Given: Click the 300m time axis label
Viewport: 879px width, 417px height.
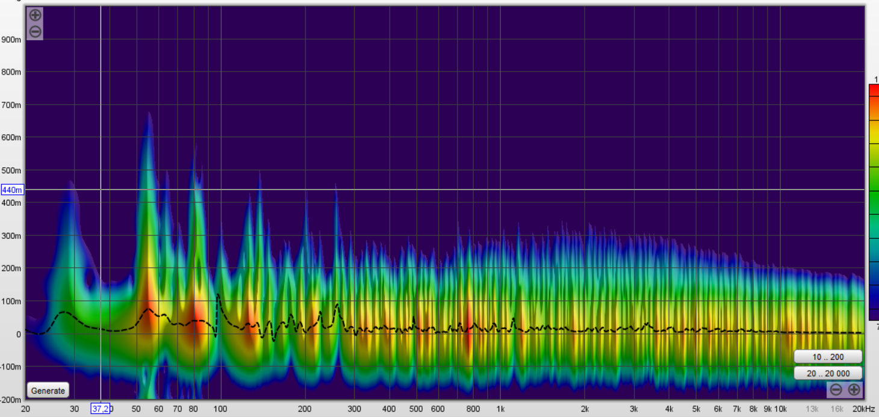Looking at the screenshot, I should coord(11,236).
